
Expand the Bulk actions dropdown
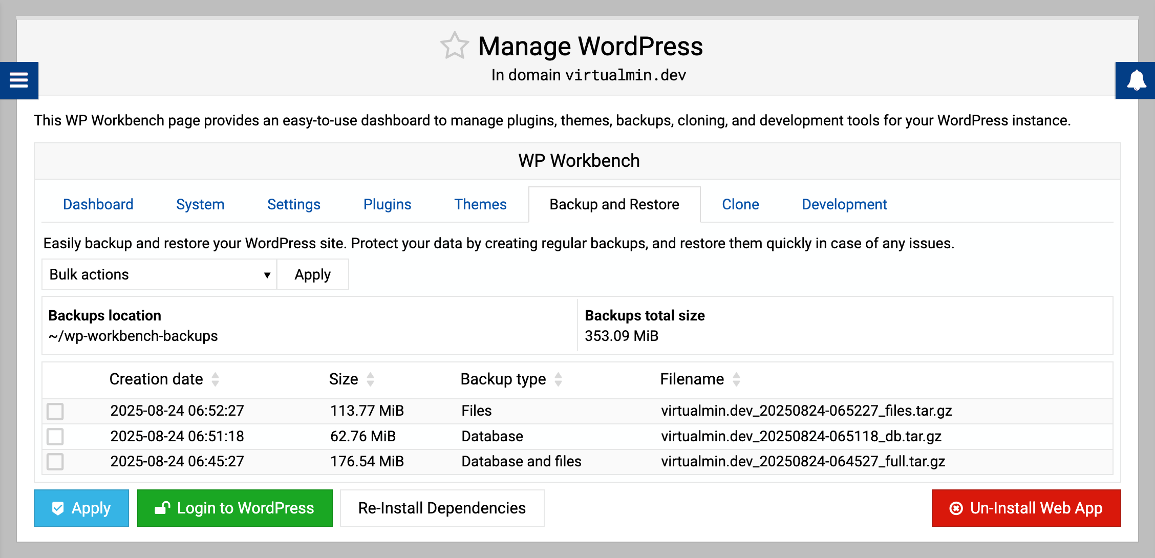(159, 275)
